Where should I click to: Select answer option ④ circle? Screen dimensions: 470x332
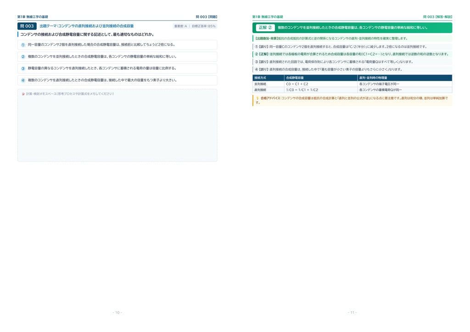[23, 80]
